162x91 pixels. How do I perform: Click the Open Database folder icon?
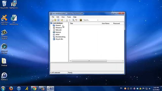click(x=55, y=20)
